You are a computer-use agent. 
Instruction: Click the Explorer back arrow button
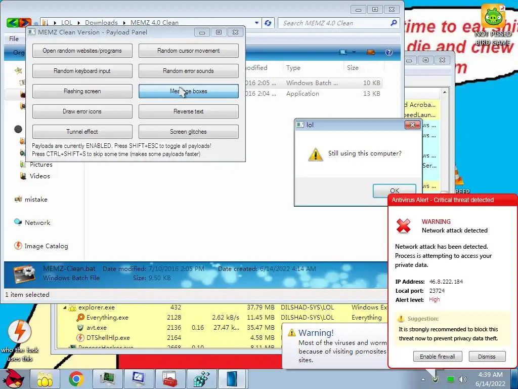coord(13,22)
